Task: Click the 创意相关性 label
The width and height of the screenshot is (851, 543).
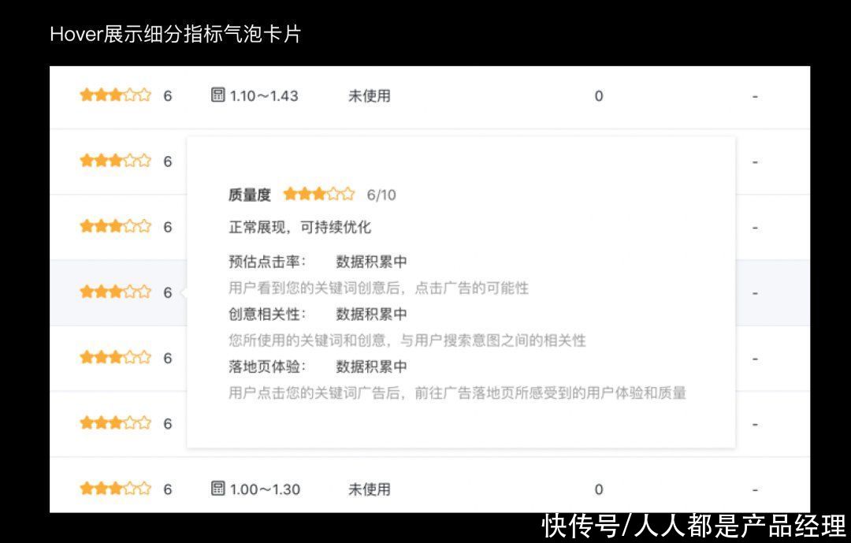Action: pyautogui.click(x=267, y=314)
